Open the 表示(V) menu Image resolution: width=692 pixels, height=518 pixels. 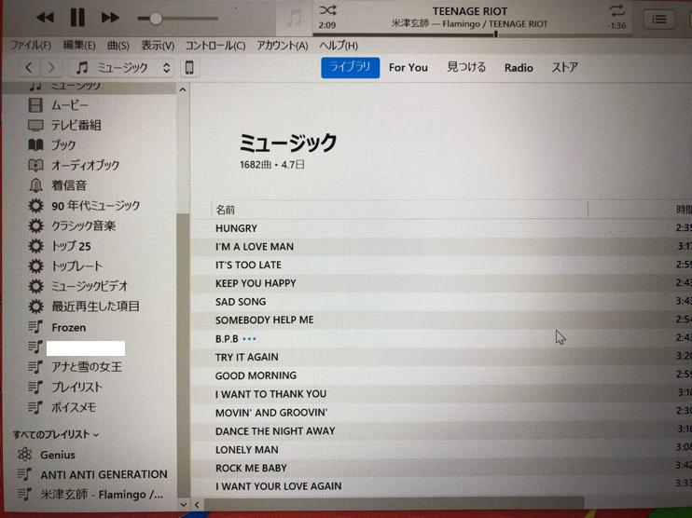click(158, 46)
